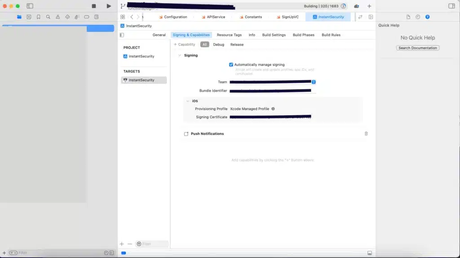Viewport: 460px width, 258px height.
Task: Collapse the iOS signing subsection
Action: (x=188, y=101)
